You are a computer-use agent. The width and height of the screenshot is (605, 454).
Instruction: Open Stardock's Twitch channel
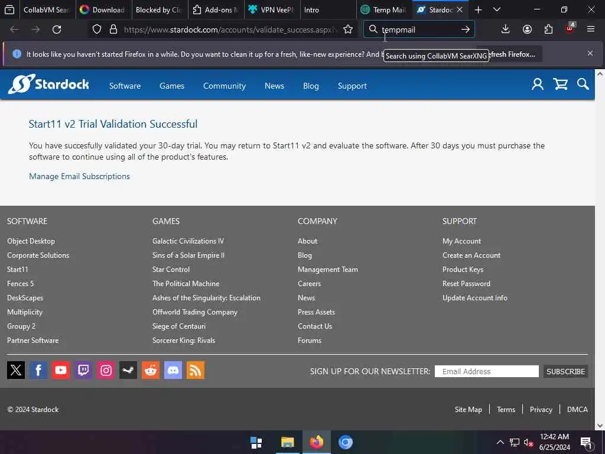point(83,370)
